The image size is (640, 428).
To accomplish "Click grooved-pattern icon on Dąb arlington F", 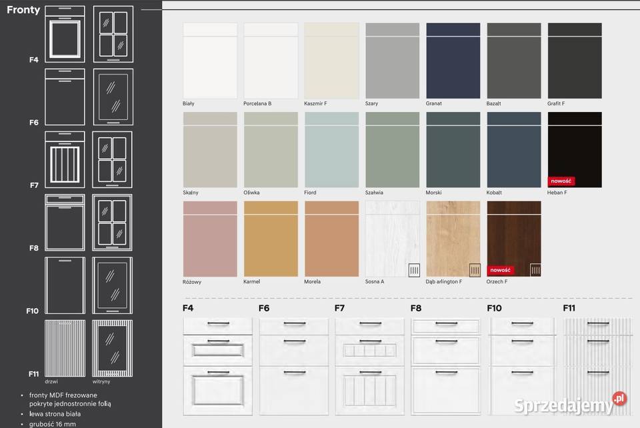I will point(475,270).
